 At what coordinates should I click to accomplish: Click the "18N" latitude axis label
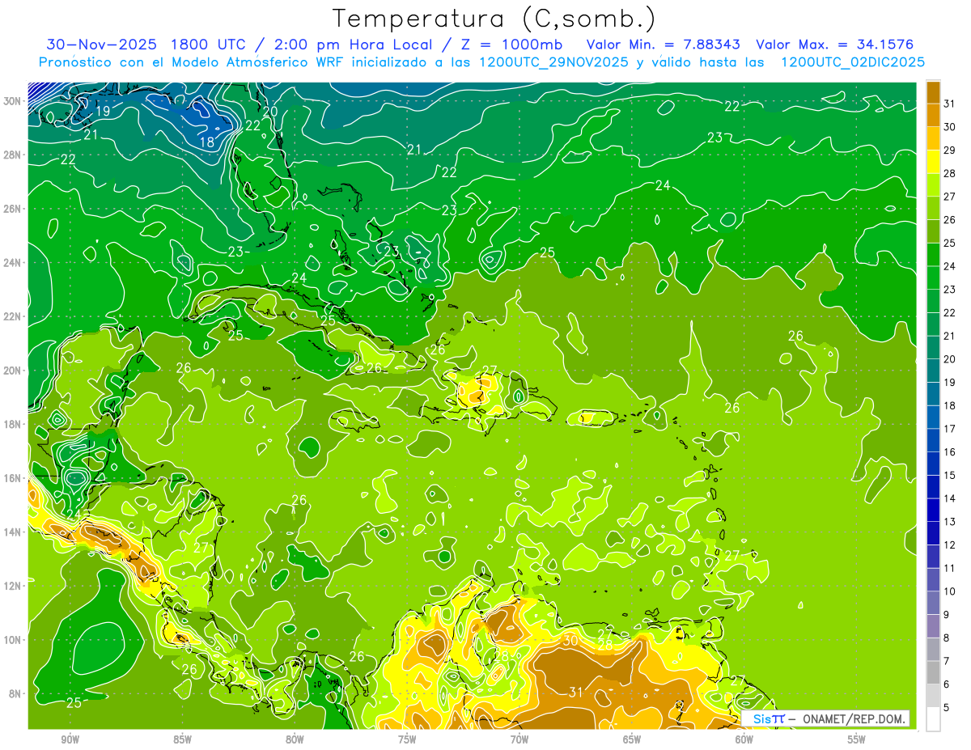click(13, 424)
